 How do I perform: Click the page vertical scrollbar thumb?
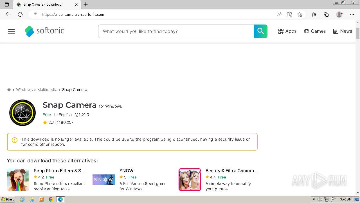(358, 33)
